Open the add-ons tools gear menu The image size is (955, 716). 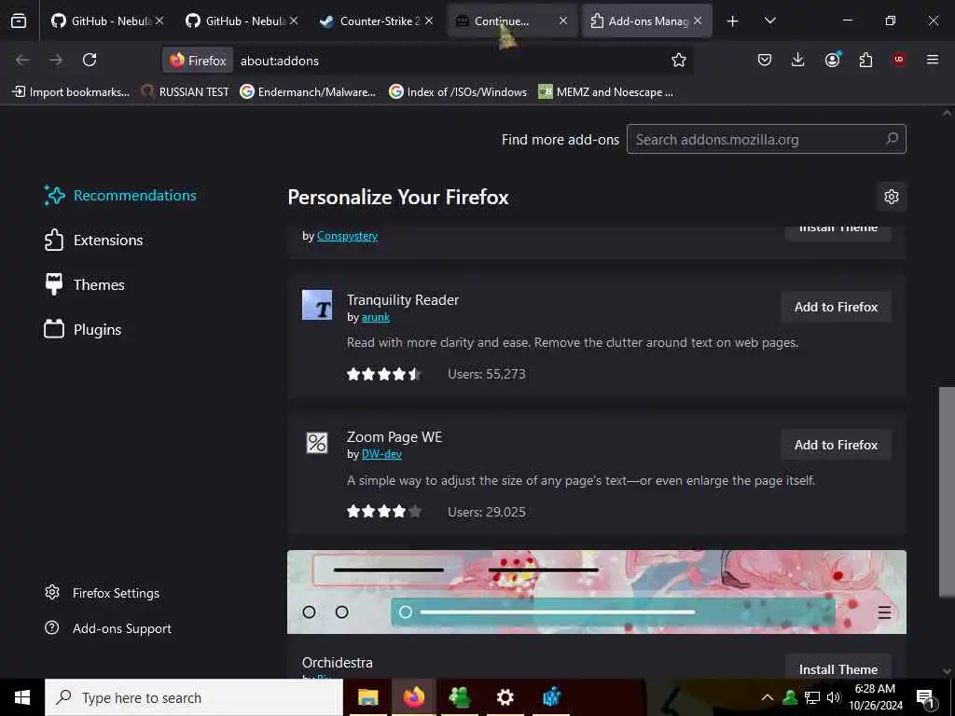tap(891, 197)
